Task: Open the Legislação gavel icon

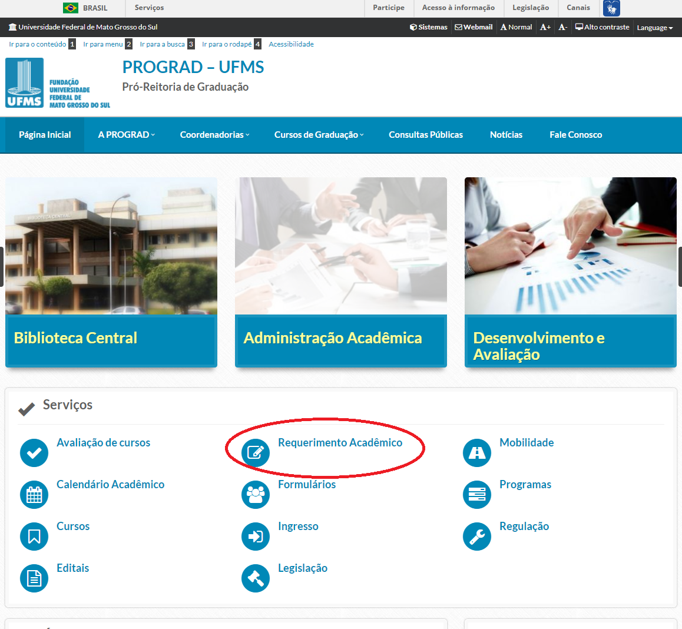Action: (256, 578)
